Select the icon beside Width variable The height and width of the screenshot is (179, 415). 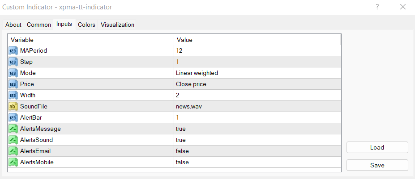pos(13,95)
